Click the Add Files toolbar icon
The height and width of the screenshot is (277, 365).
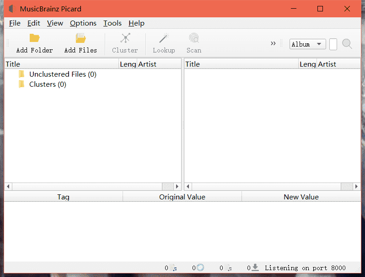81,38
